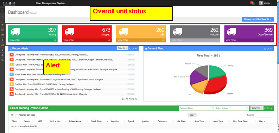This screenshot has height=133, width=279.
Task: View detail of Out of Service vehicles
Action: tap(231, 40)
